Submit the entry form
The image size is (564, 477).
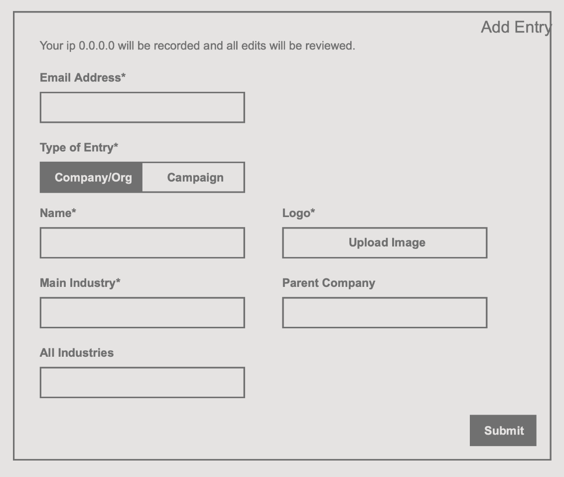click(x=503, y=430)
